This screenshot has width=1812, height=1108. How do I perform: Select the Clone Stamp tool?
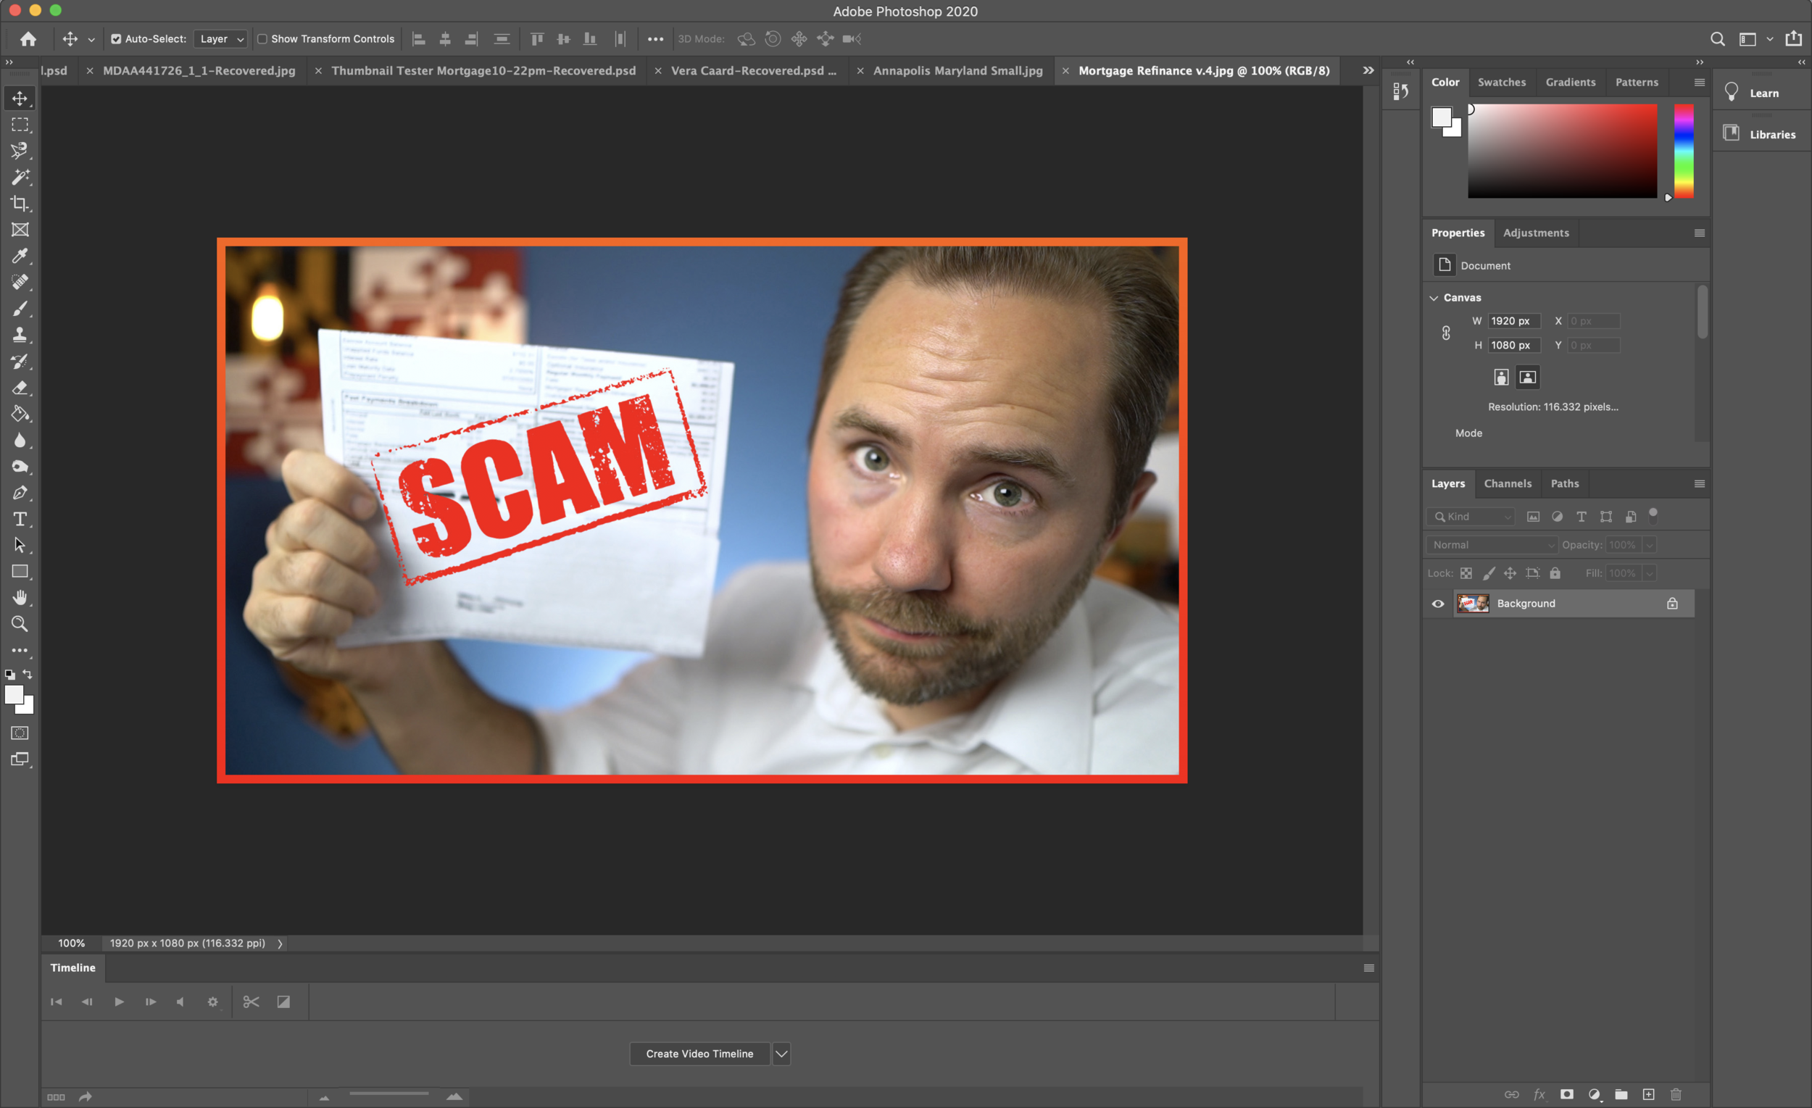20,336
